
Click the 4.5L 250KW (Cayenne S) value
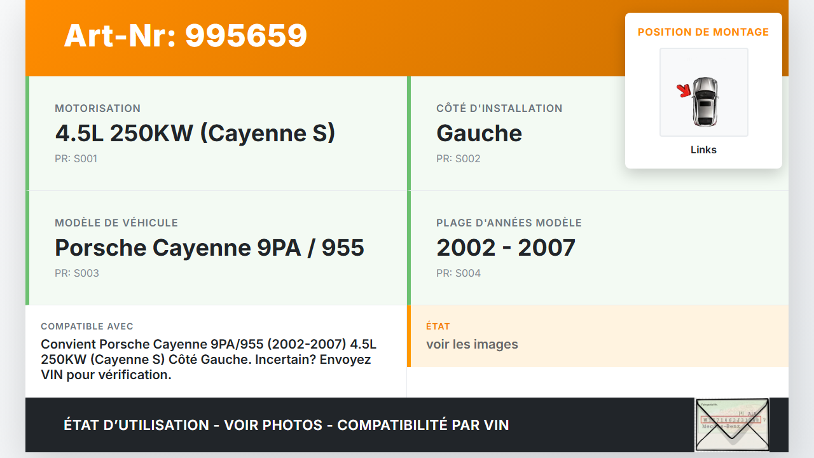click(x=195, y=133)
